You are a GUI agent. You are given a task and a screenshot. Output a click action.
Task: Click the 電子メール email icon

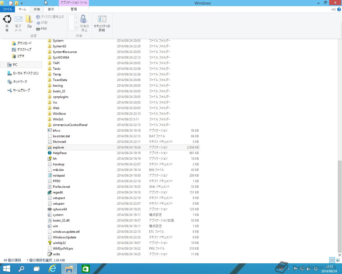18,23
